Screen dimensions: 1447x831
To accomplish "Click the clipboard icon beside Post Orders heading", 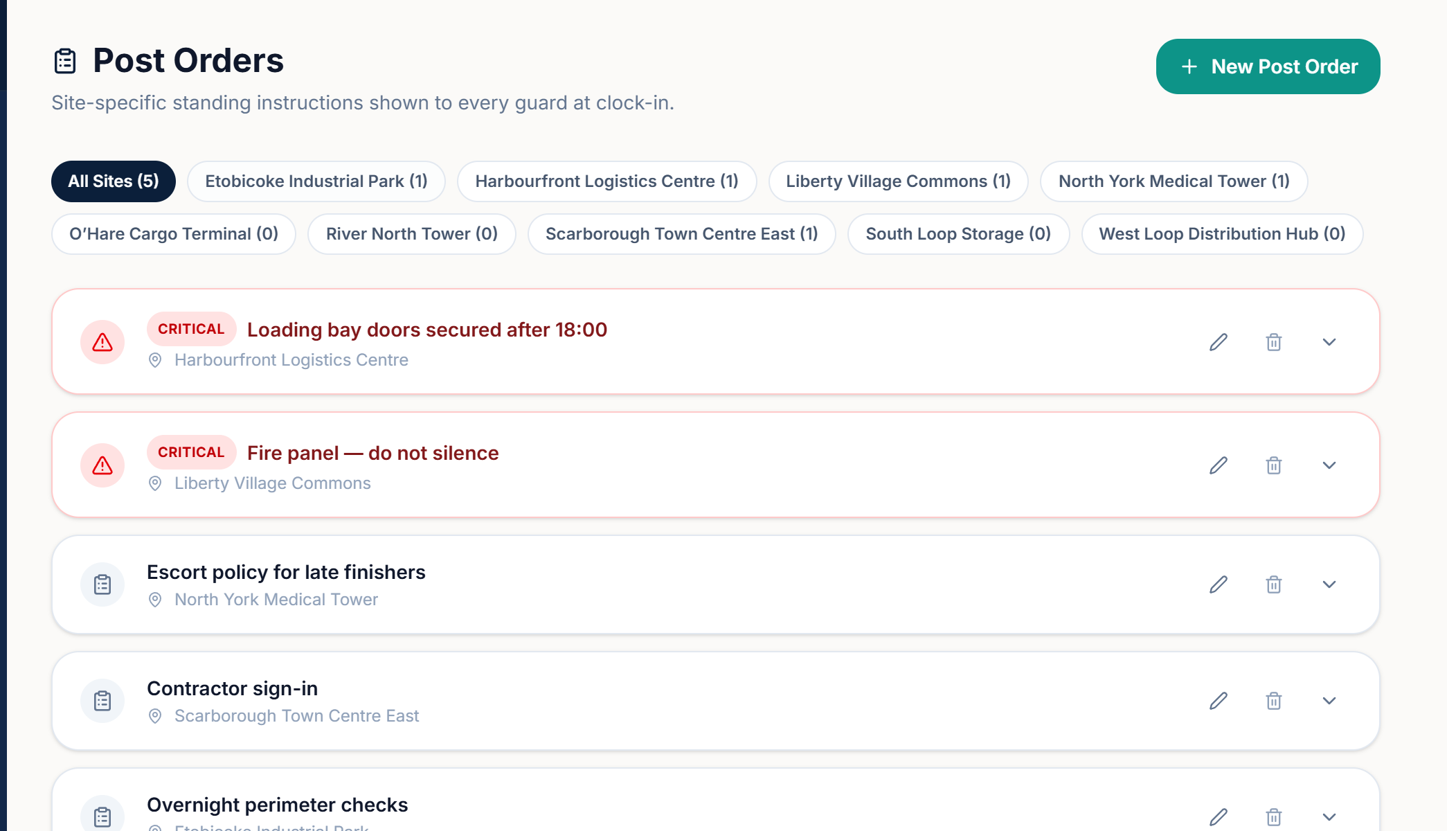I will tap(65, 61).
